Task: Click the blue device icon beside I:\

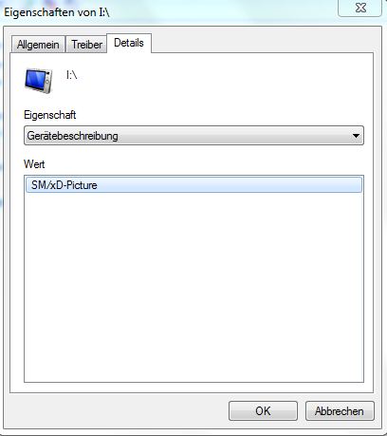Action: click(x=39, y=81)
